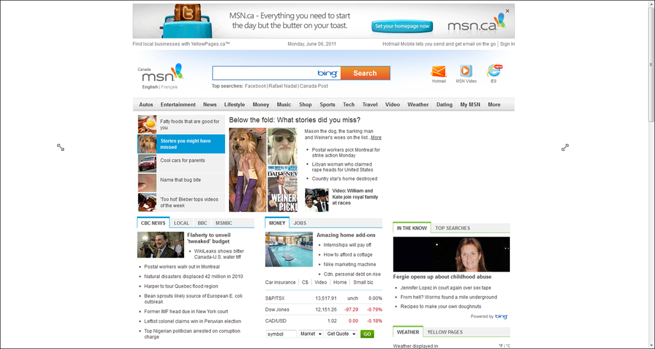Open the My MSN navigation item

(470, 105)
